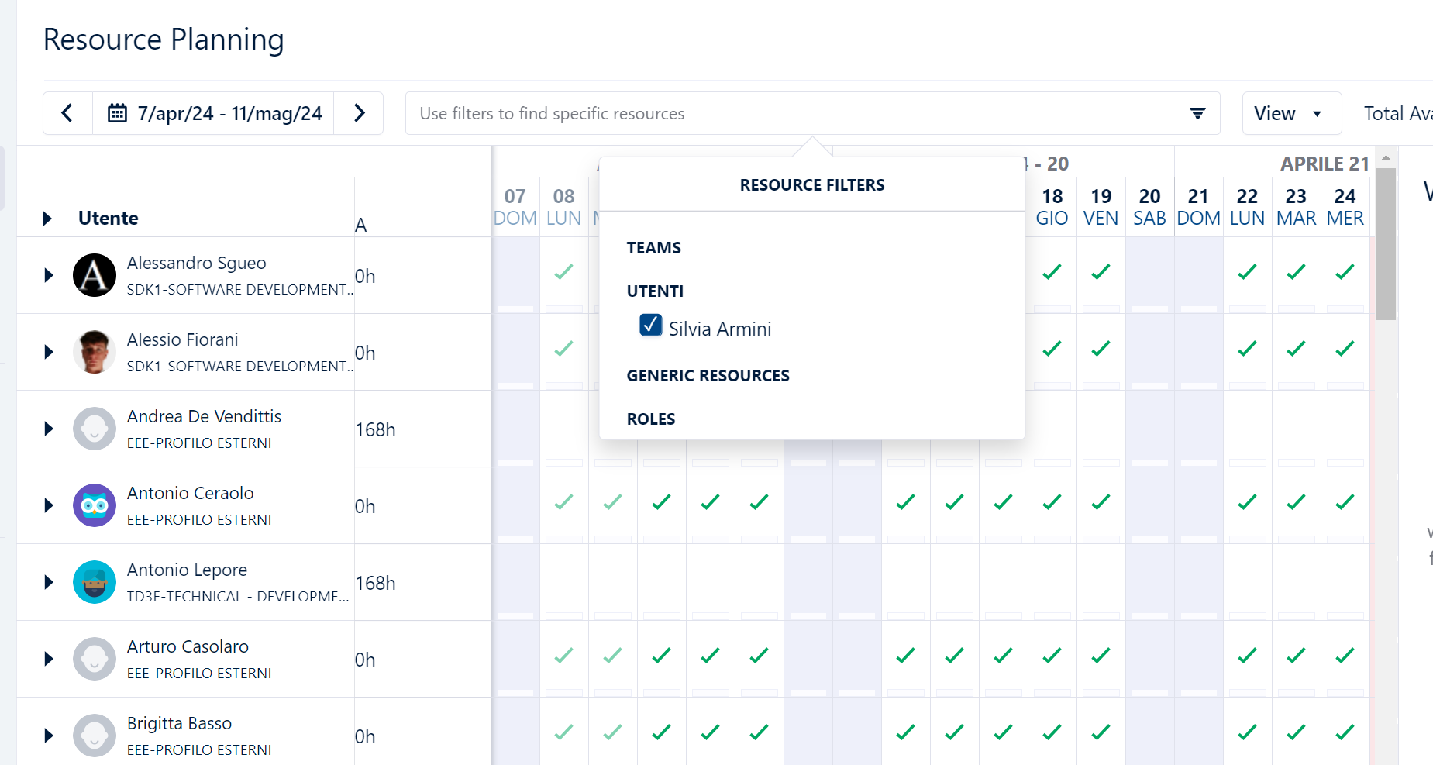1433x765 pixels.
Task: Select the ROLES section in Resource Filters
Action: pos(651,419)
